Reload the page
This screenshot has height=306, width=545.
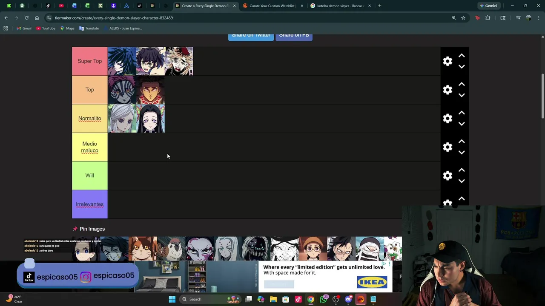26,18
